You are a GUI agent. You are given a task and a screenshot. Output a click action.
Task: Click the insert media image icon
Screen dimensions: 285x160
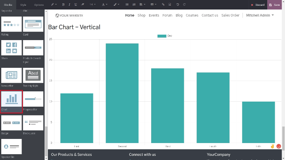(x=170, y=5)
